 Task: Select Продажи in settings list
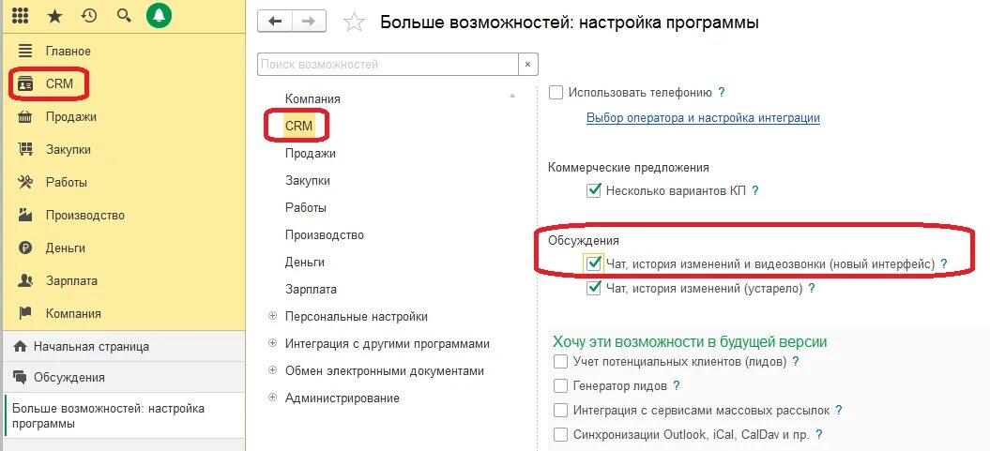pos(310,153)
